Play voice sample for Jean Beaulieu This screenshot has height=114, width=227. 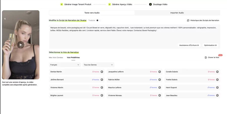[x=217, y=95]
